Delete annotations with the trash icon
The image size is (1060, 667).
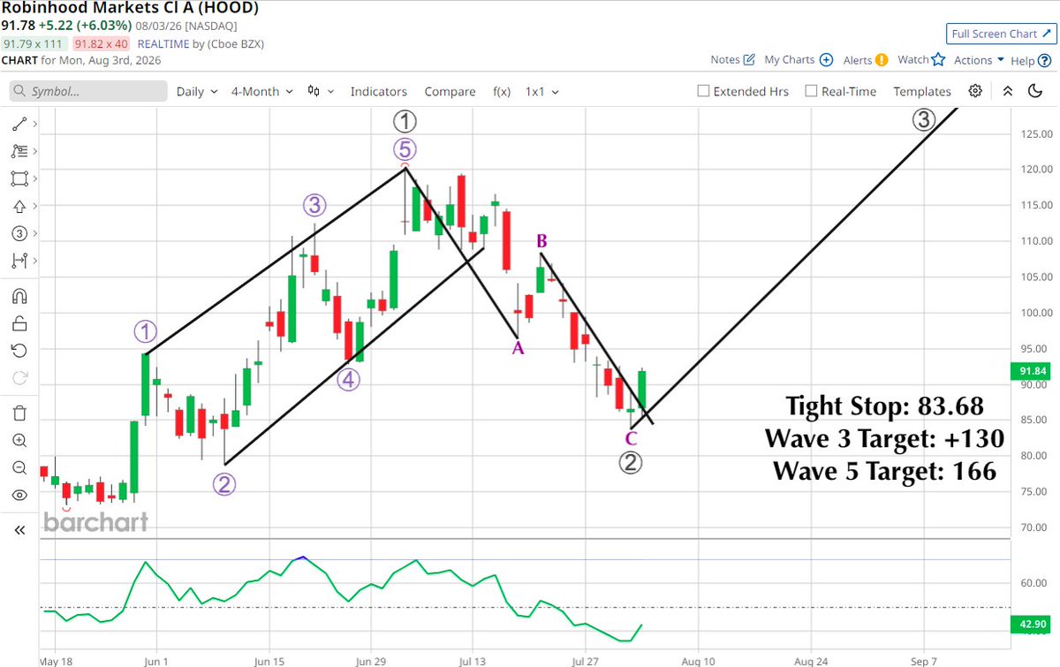[19, 413]
